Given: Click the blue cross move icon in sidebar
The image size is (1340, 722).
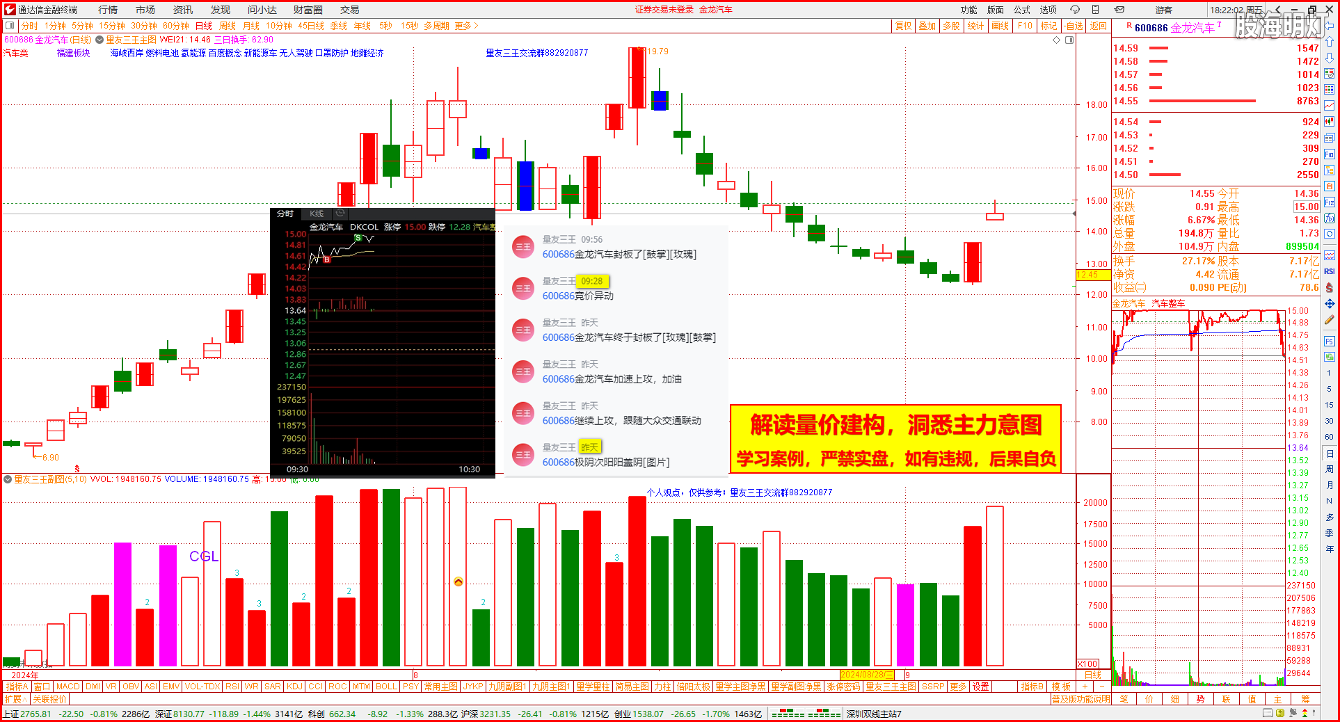Looking at the screenshot, I should click(x=1330, y=303).
